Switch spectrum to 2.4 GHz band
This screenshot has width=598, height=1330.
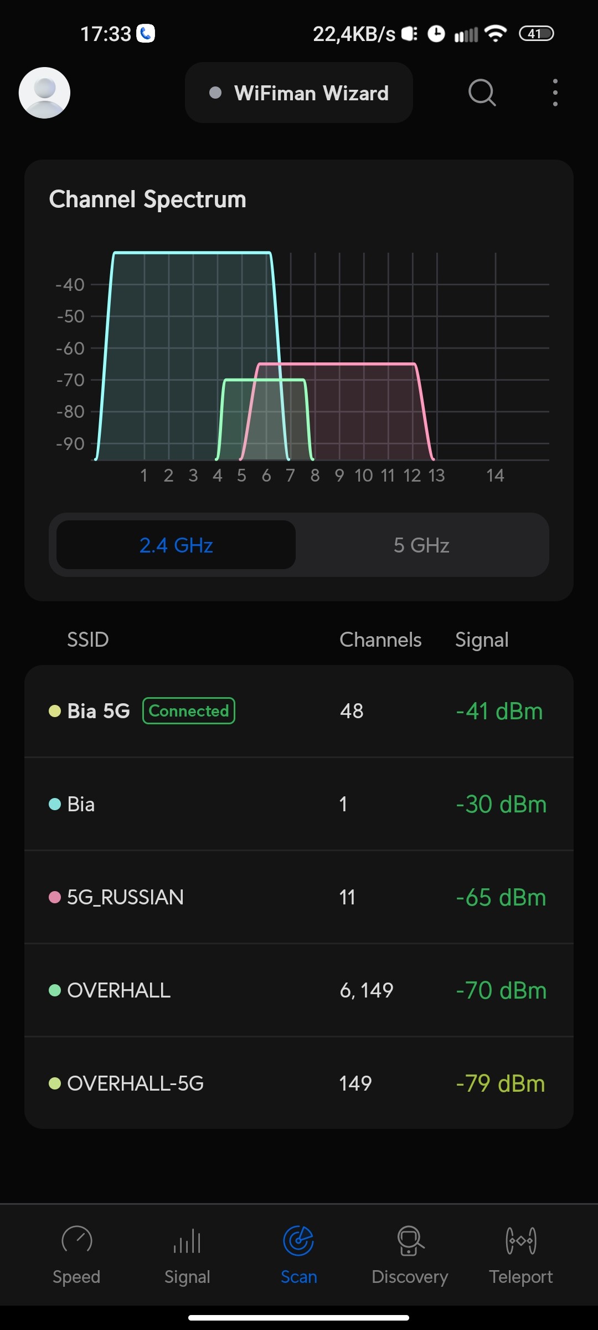176,545
